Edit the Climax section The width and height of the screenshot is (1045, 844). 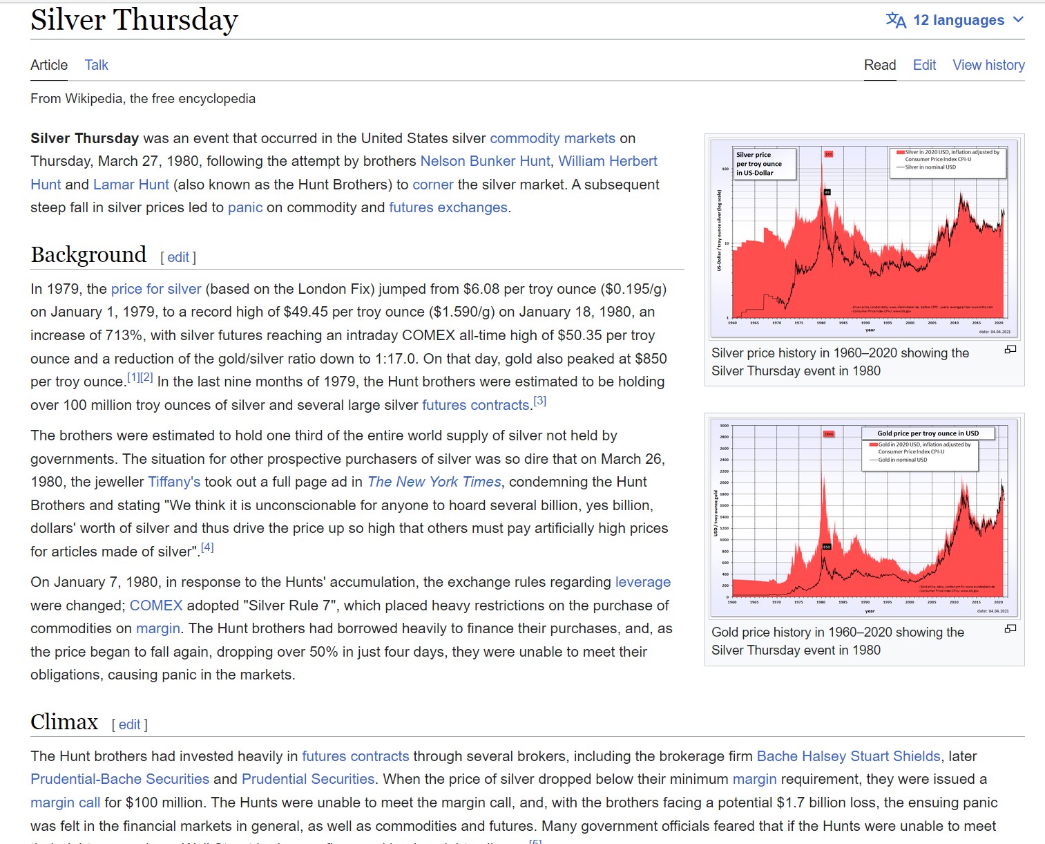129,724
